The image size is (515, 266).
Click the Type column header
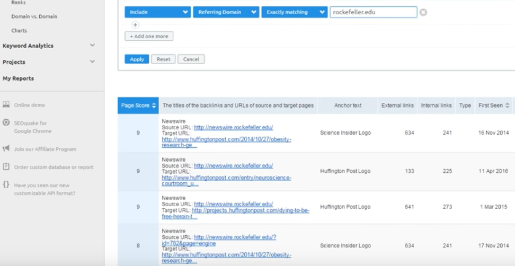pyautogui.click(x=465, y=105)
